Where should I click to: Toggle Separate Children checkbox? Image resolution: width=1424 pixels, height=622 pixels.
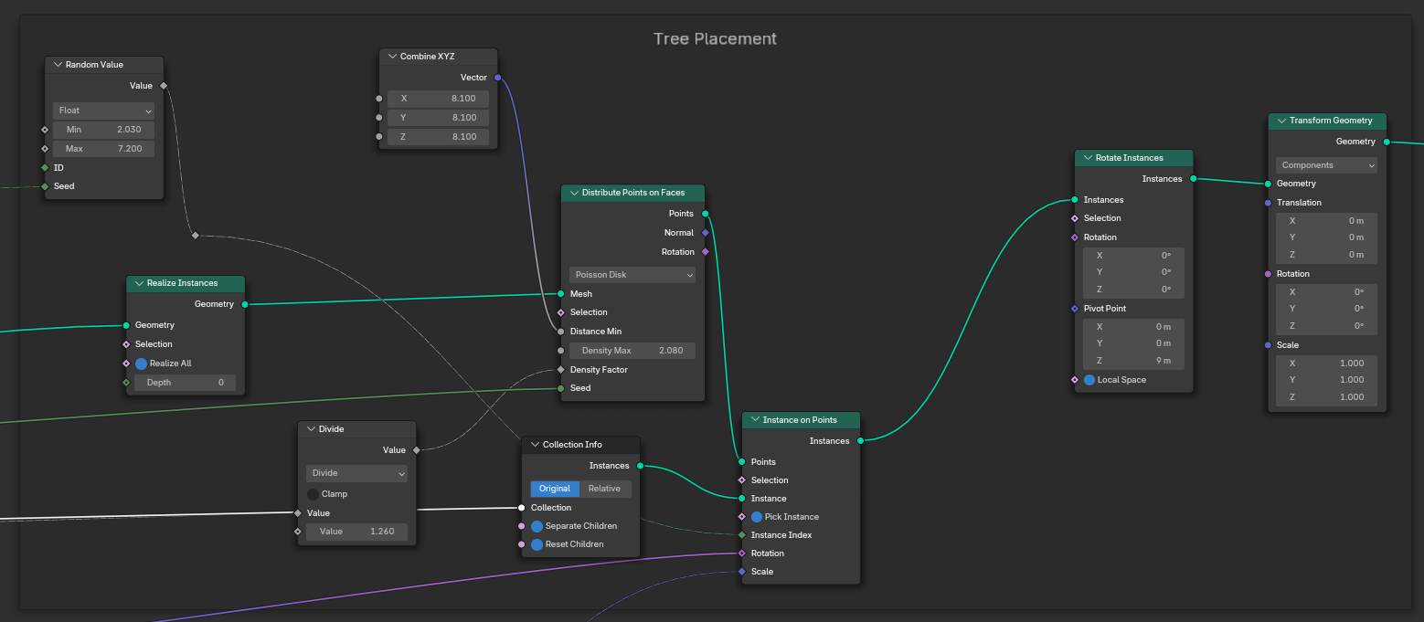pos(537,526)
